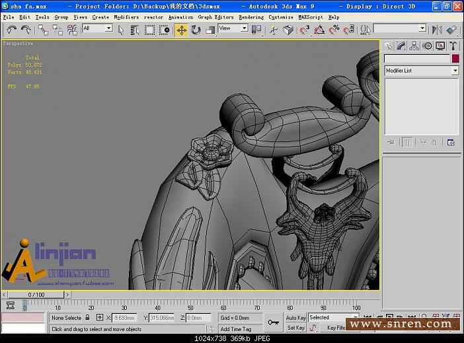The height and width of the screenshot is (343, 464).
Task: Click Configure Modifier Sets icon
Action: 451,142
